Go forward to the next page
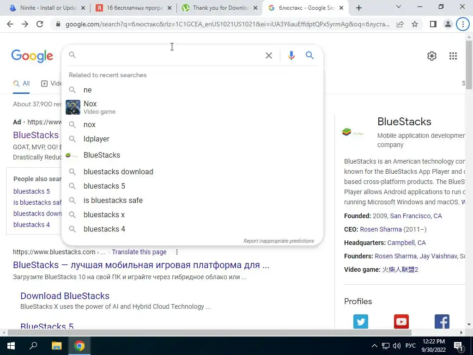473x355 pixels. 25,24
